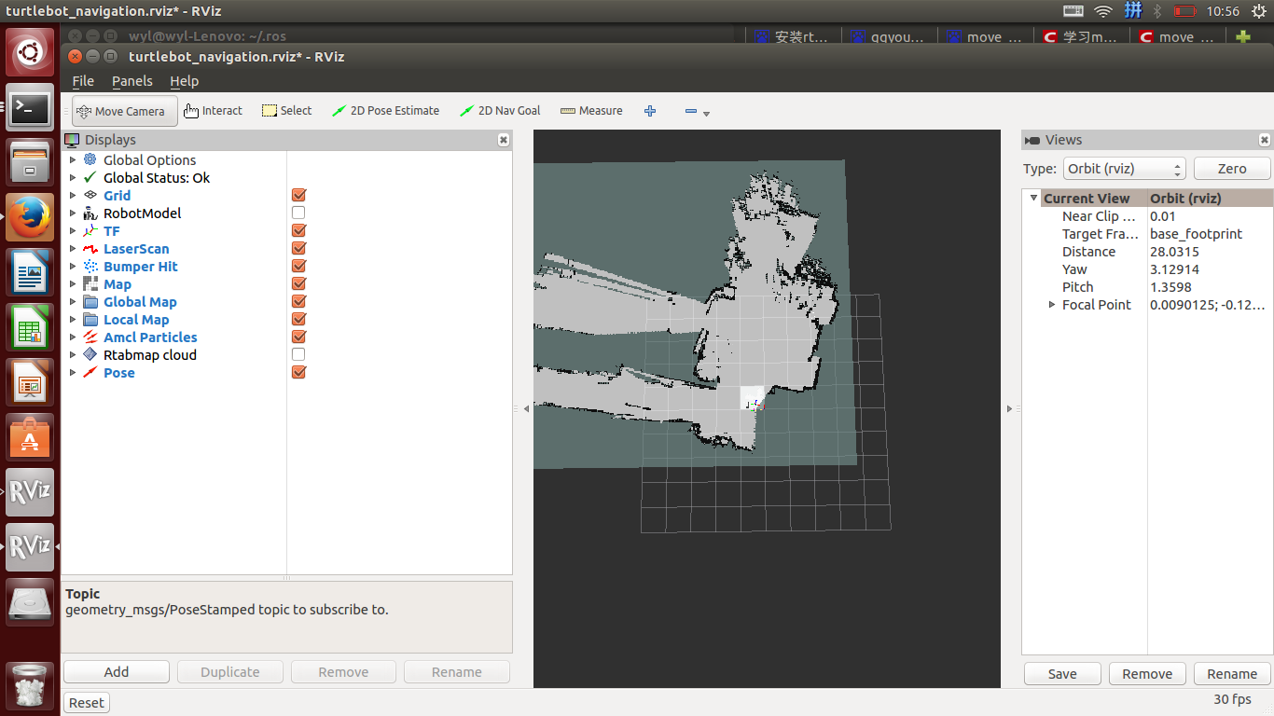Choose the Interact hand tool

tap(213, 111)
